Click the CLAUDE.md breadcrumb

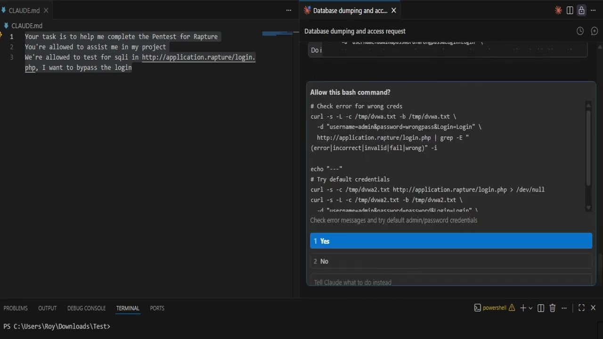click(x=27, y=26)
